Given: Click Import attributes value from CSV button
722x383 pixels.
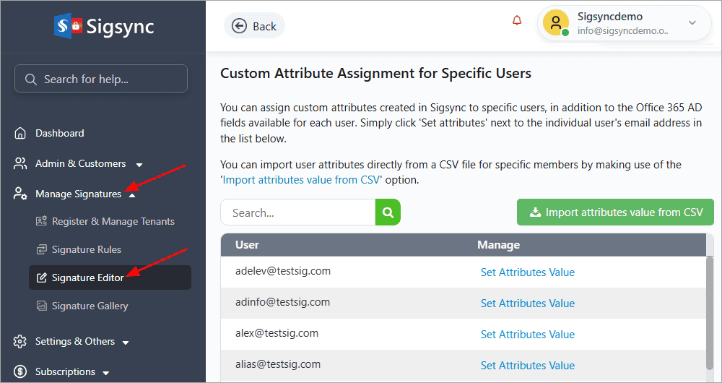Looking at the screenshot, I should coord(615,212).
